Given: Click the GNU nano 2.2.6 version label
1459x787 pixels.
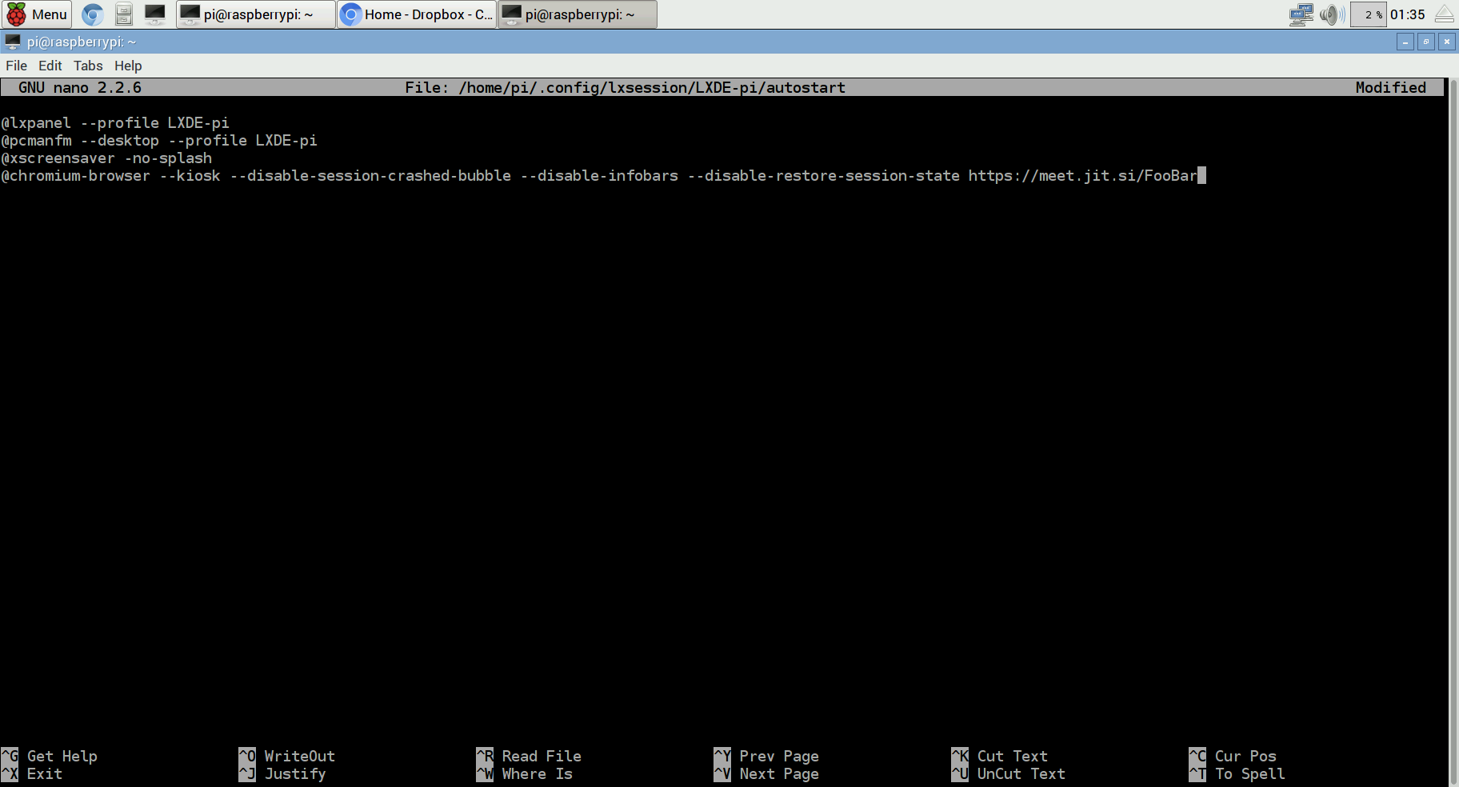Looking at the screenshot, I should tap(80, 88).
